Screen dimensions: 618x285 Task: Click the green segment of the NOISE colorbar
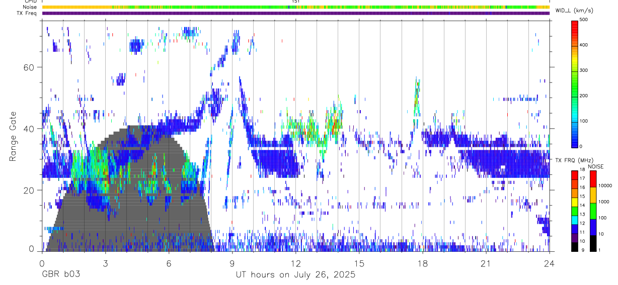click(593, 211)
